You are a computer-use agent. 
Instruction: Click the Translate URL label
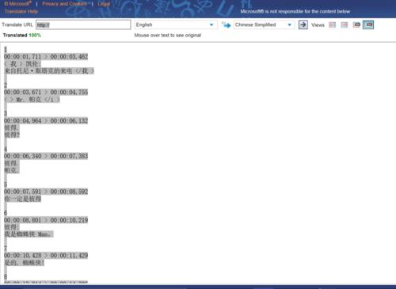coord(17,25)
